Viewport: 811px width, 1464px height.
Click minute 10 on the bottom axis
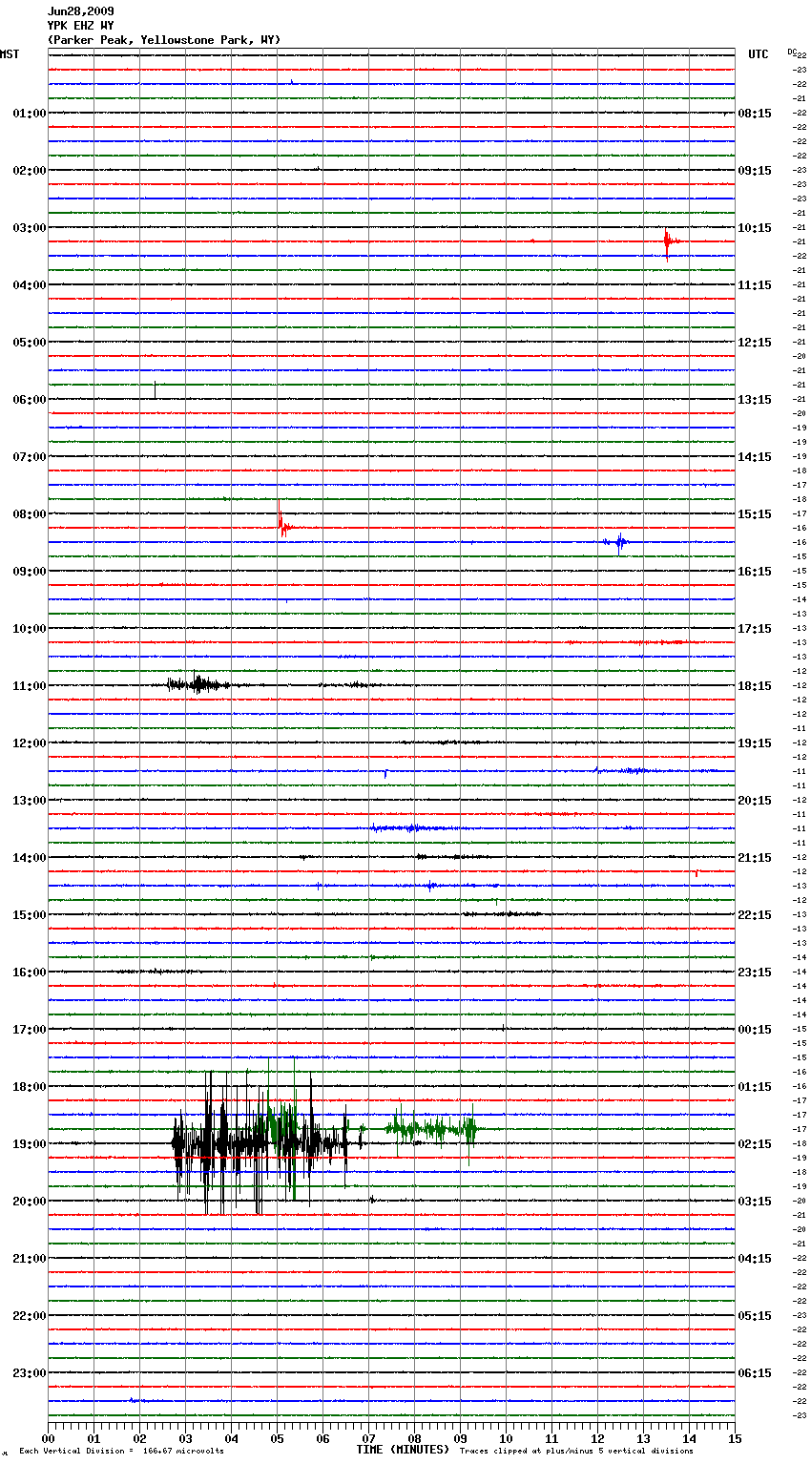tap(507, 1438)
